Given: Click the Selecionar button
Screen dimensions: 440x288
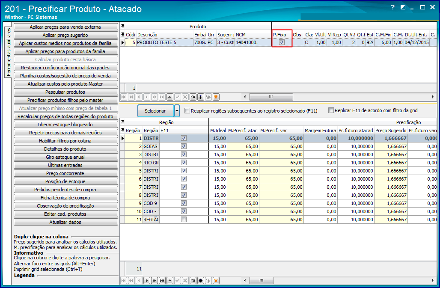Looking at the screenshot, I should (155, 111).
